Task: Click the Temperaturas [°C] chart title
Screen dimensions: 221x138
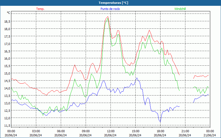Action: pos(113,3)
